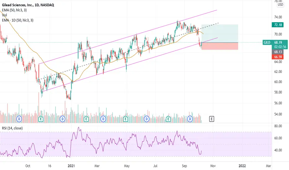The image size is (289, 170).
Task: Click the upcoming outlined earnings E marker
Action: [211, 119]
